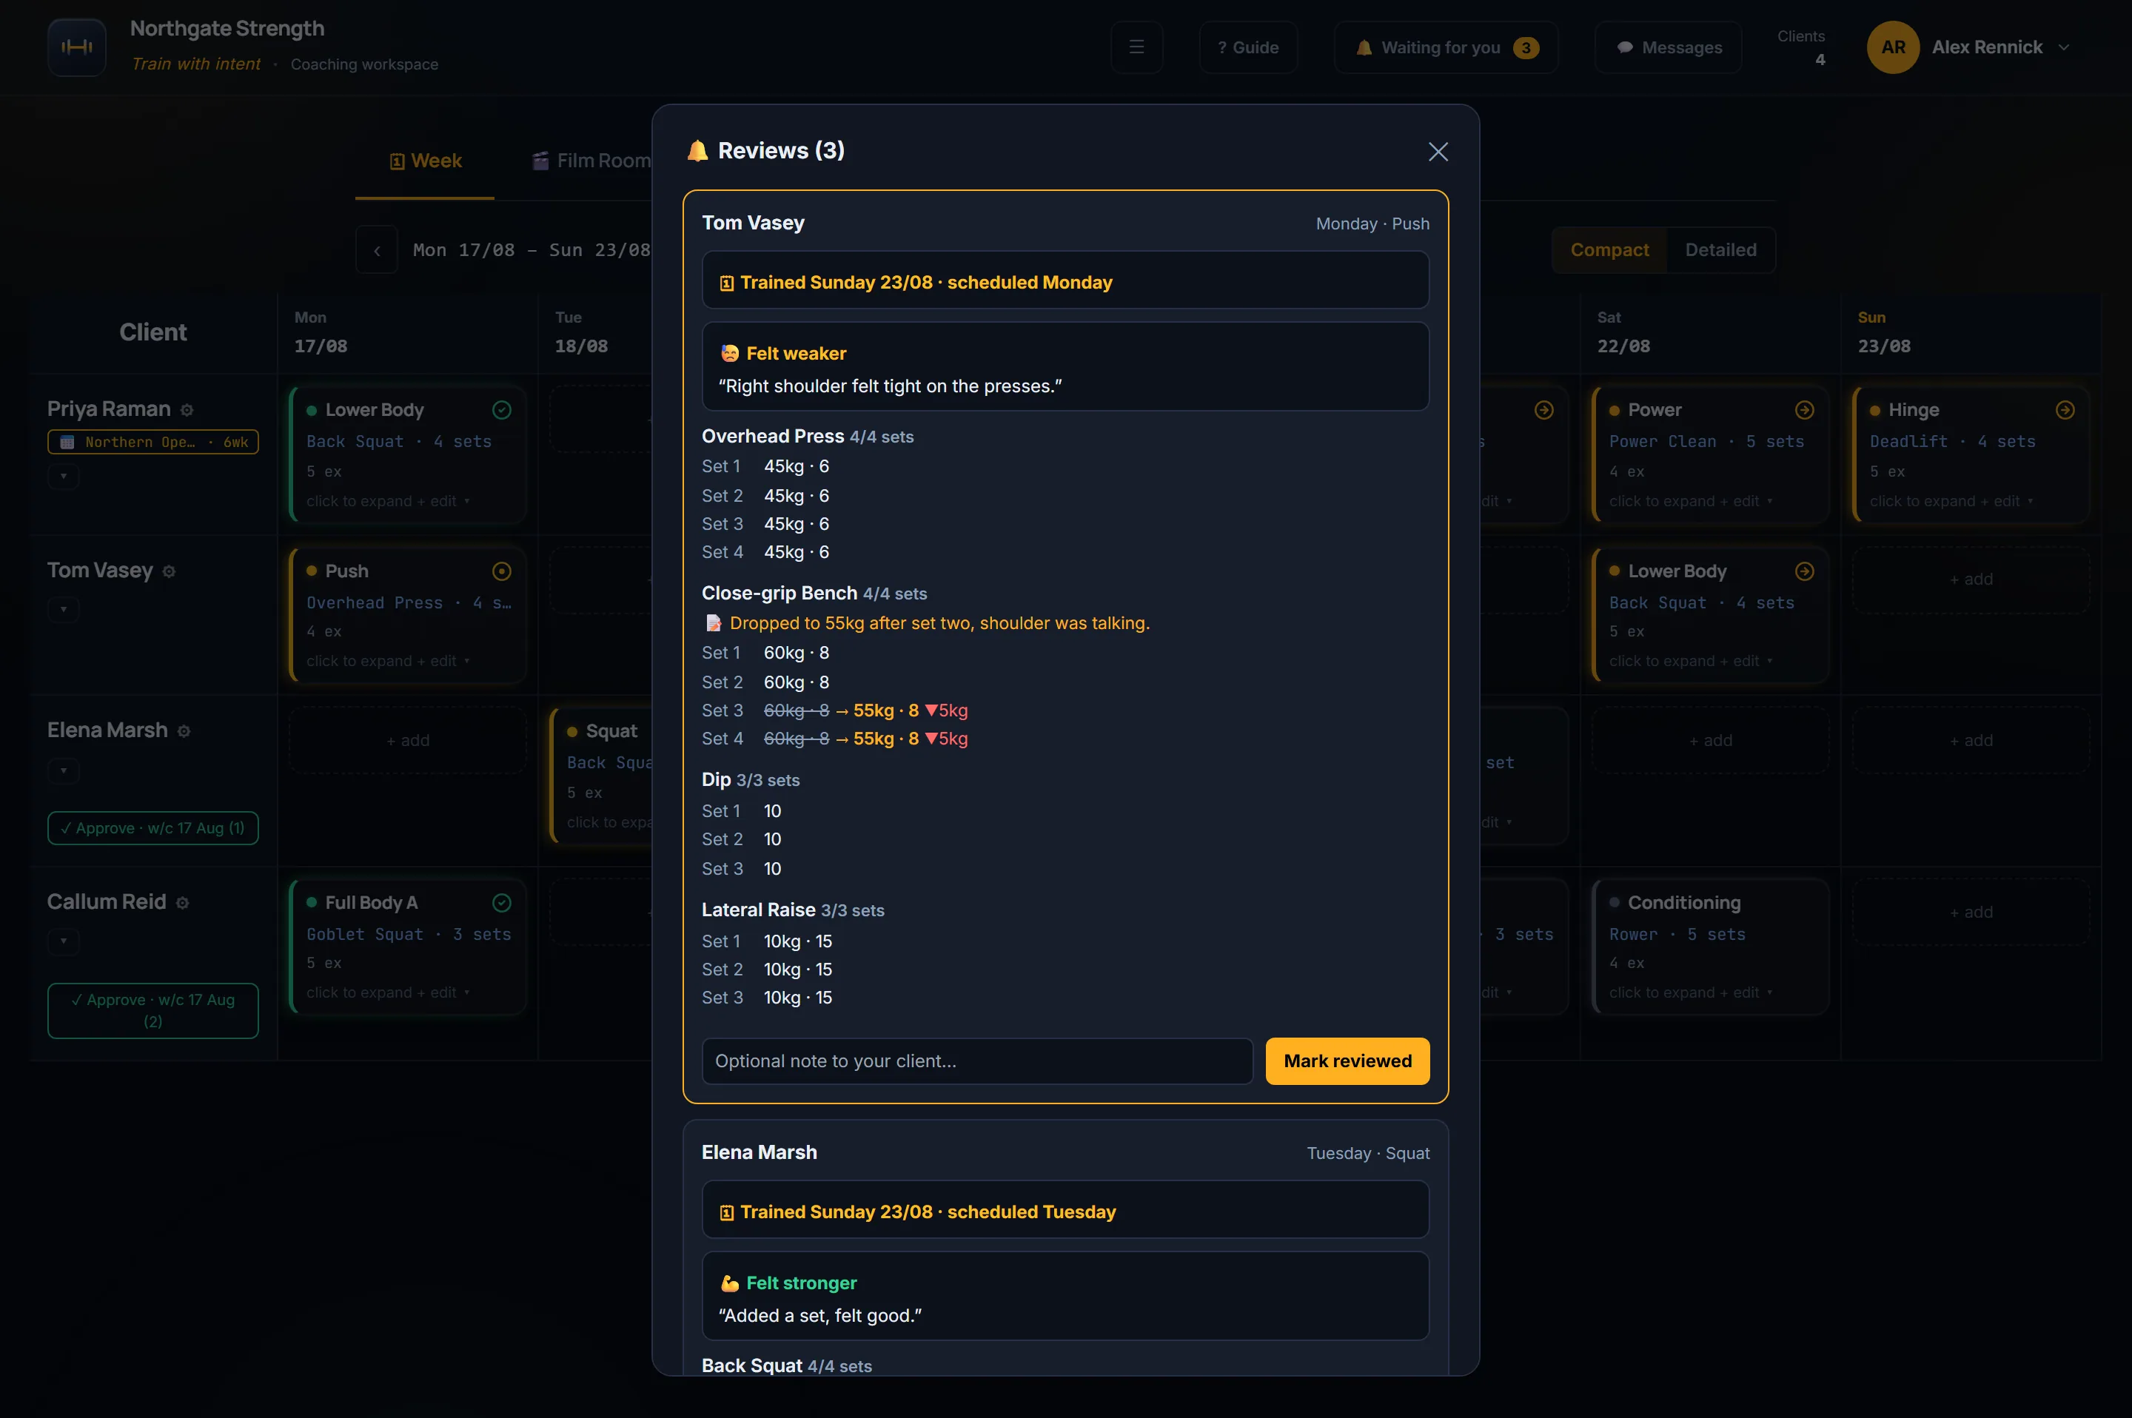The image size is (2132, 1418).
Task: Open the Guide help button
Action: click(x=1248, y=47)
